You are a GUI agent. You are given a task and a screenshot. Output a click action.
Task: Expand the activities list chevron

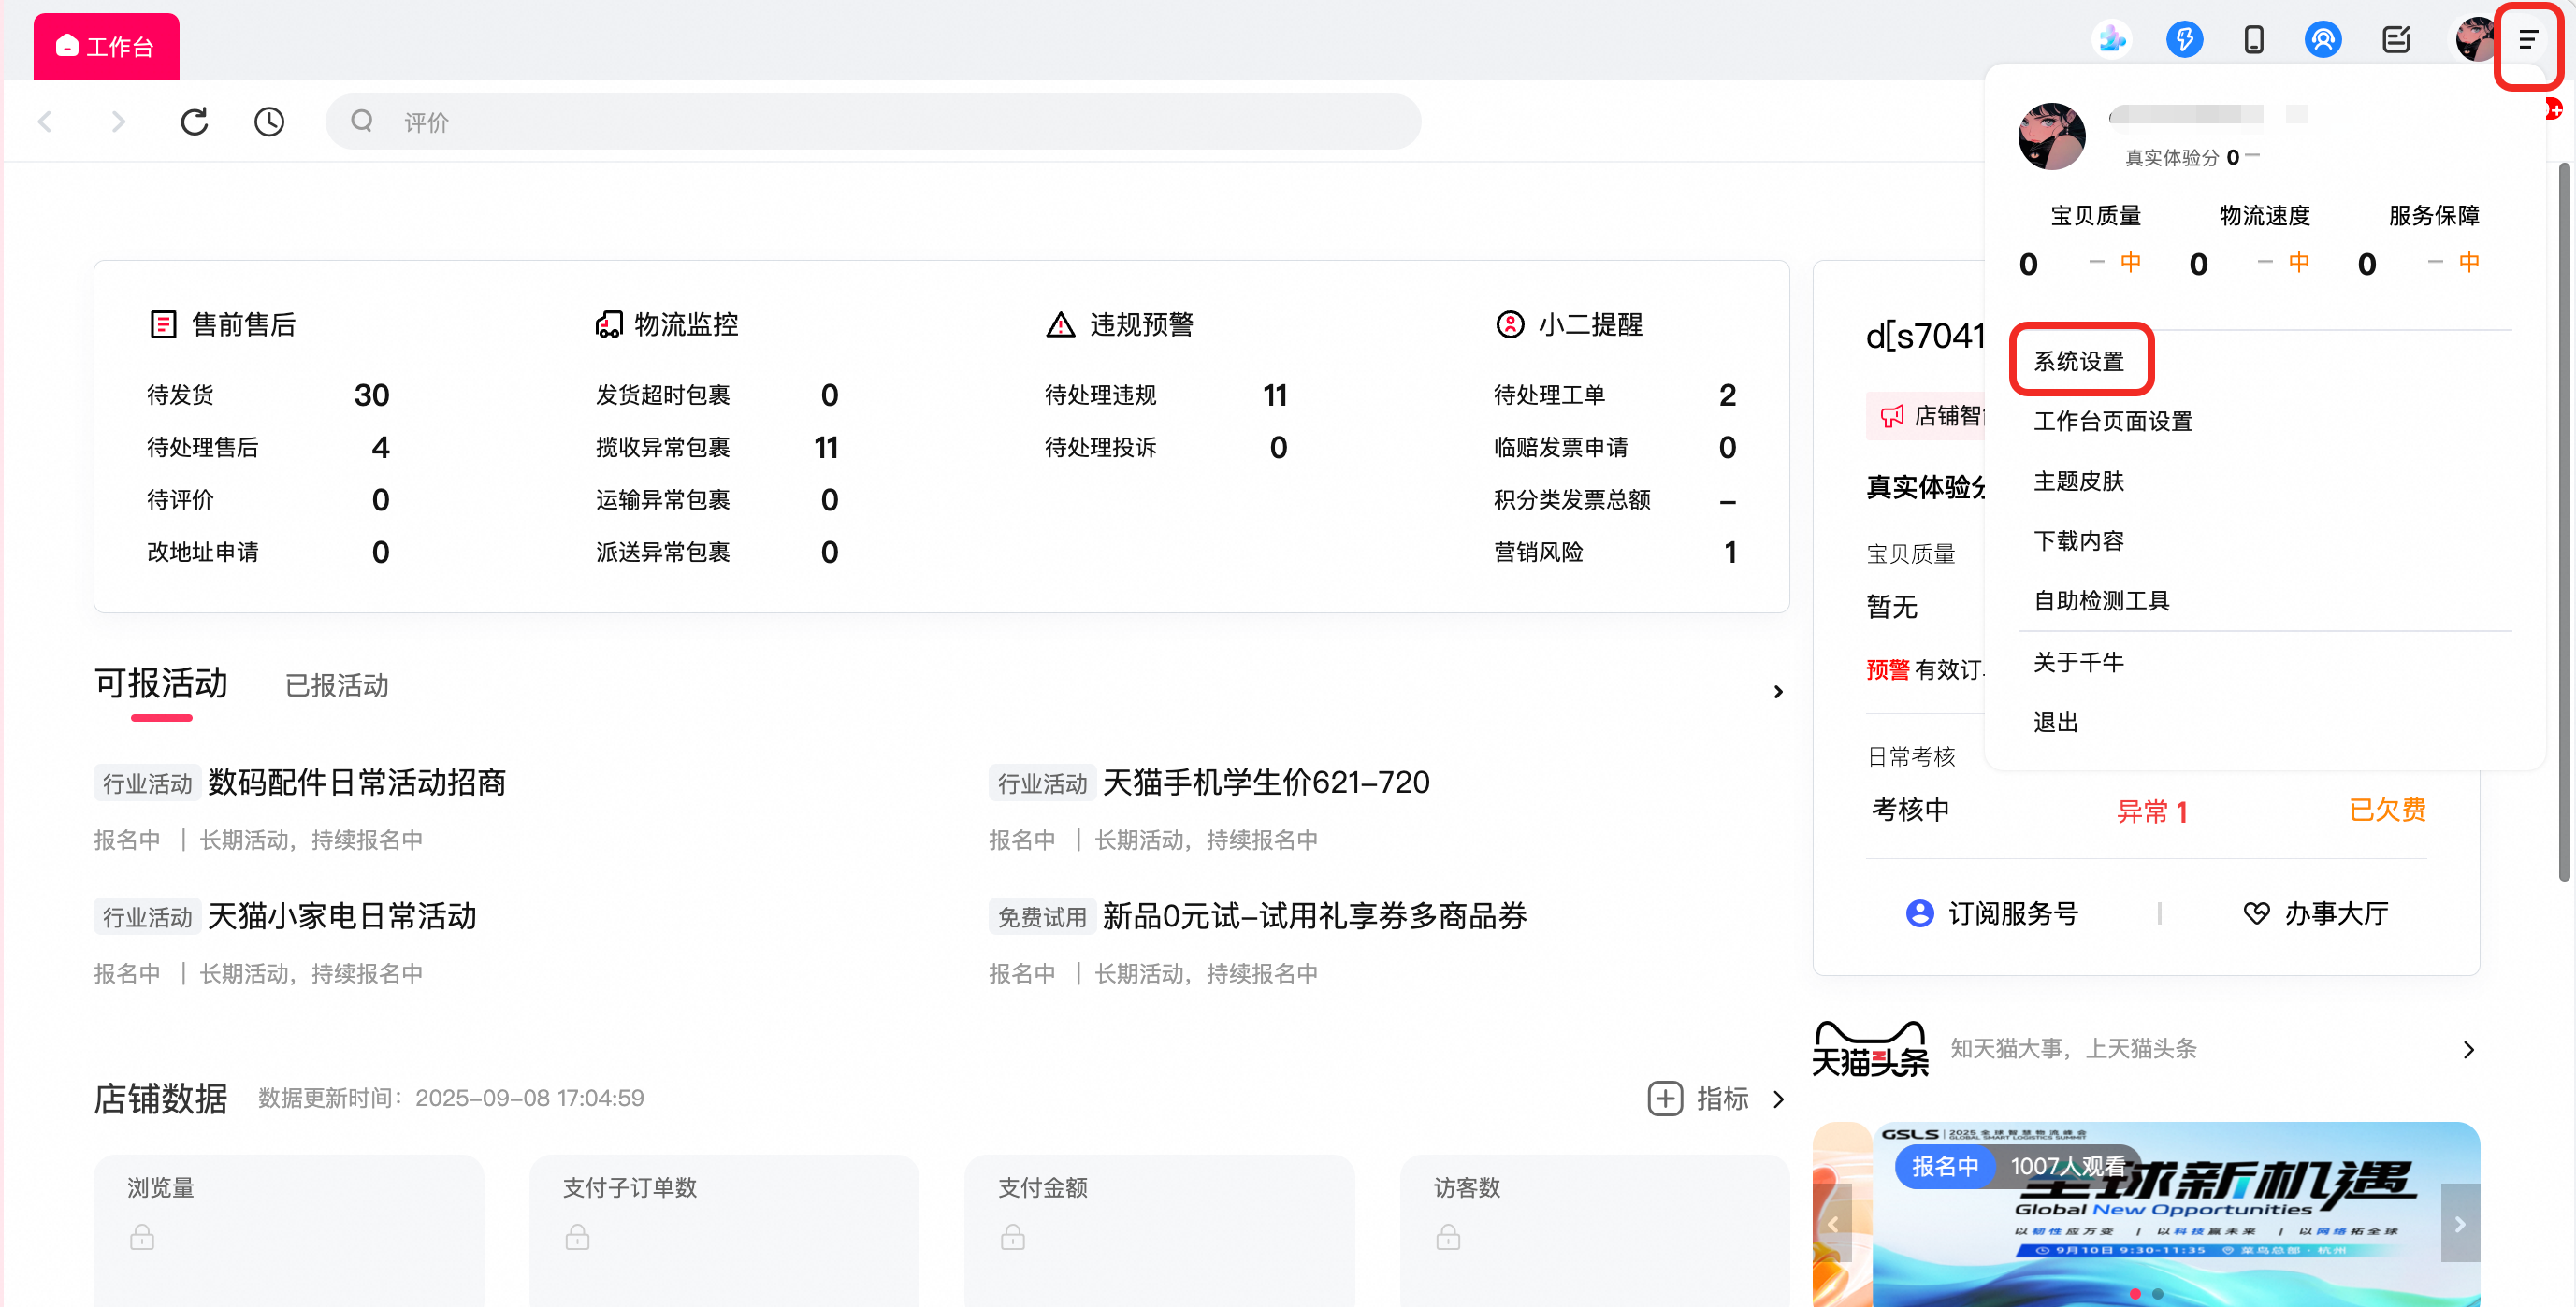pos(1777,692)
